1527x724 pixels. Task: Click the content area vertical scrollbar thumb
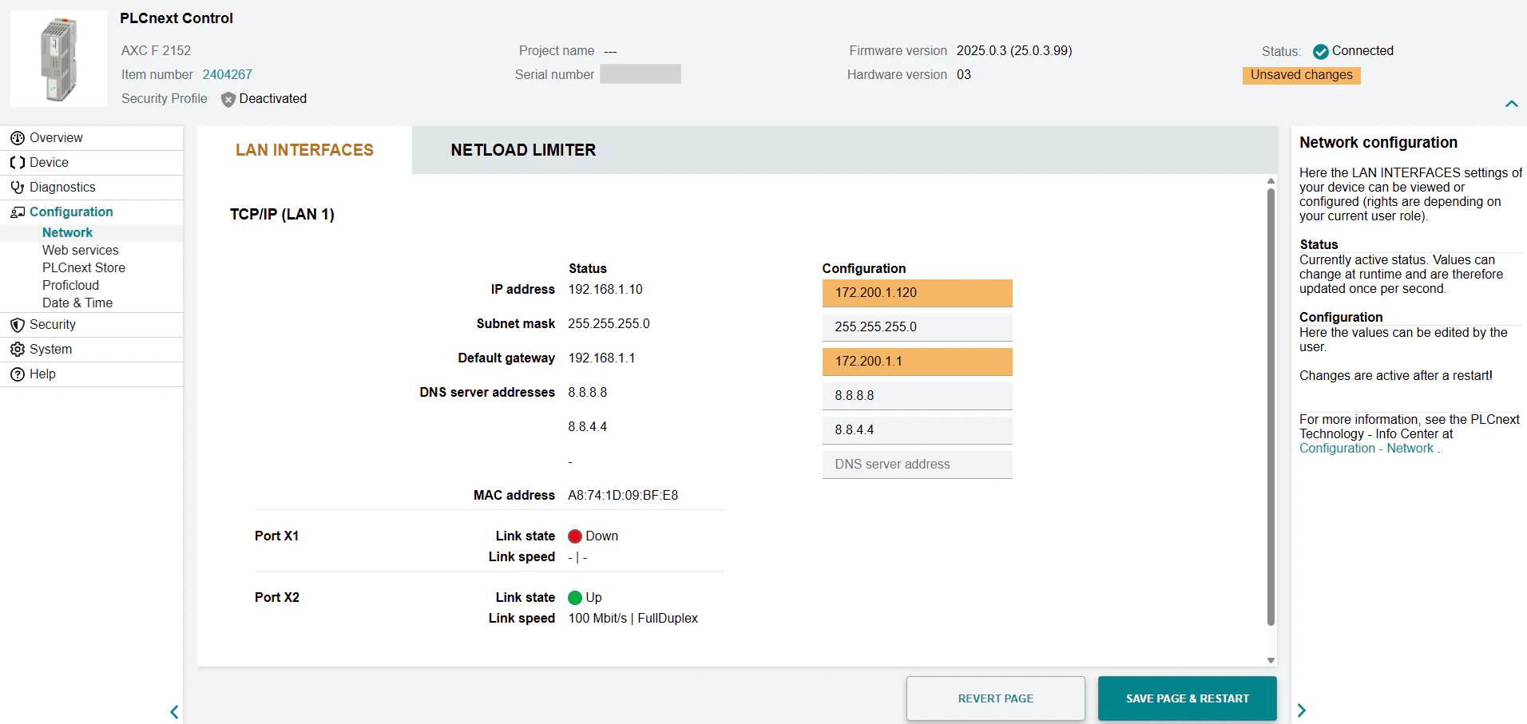click(1271, 406)
